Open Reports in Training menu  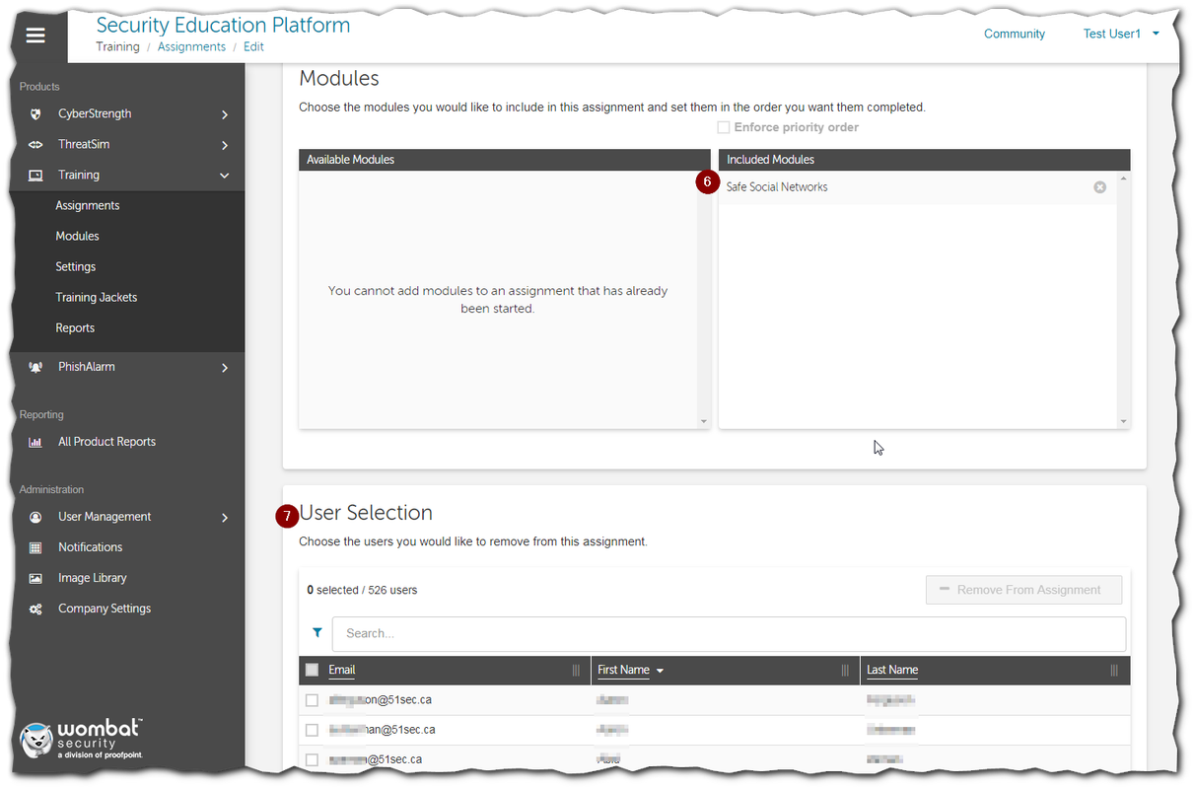coord(75,328)
